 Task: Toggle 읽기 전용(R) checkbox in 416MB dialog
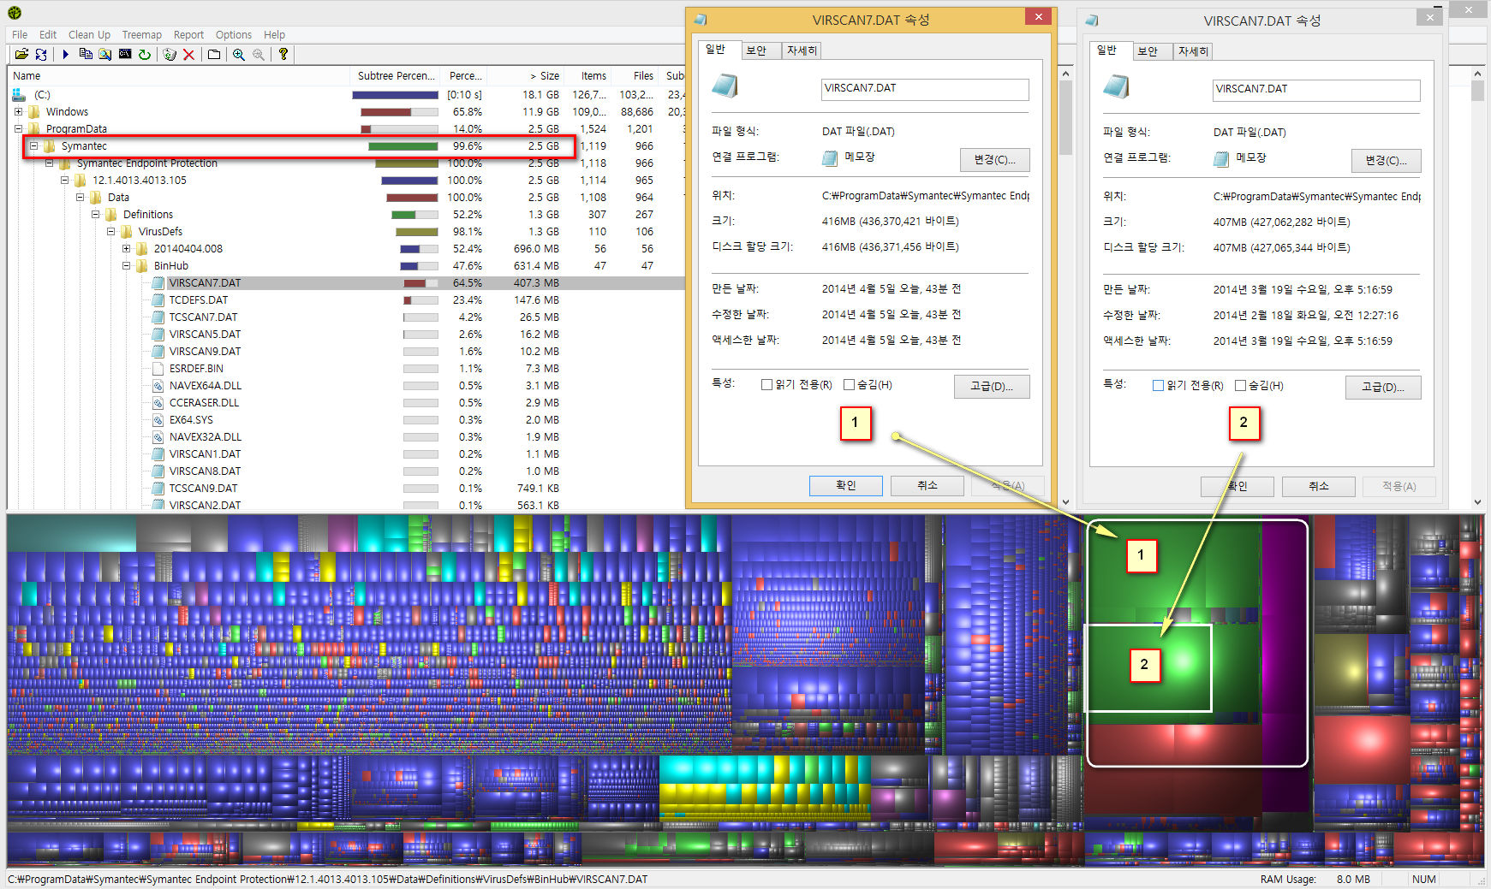coord(766,385)
